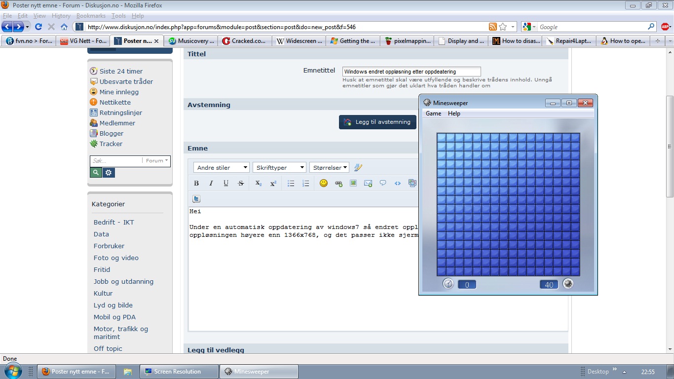Insert an image with the picture icon
Image resolution: width=674 pixels, height=379 pixels.
tap(353, 183)
